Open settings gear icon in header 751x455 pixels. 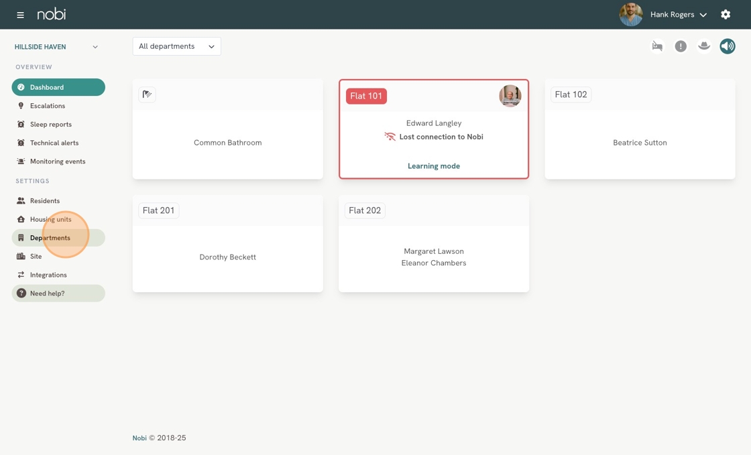click(726, 14)
